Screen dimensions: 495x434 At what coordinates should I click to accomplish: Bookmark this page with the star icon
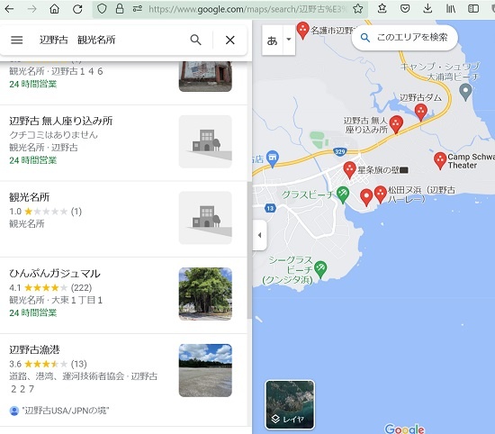point(357,8)
